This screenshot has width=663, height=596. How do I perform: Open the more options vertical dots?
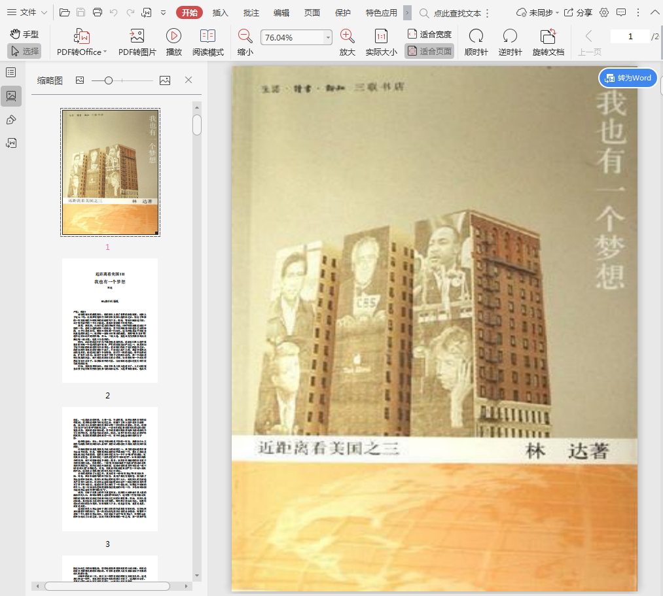coord(638,12)
